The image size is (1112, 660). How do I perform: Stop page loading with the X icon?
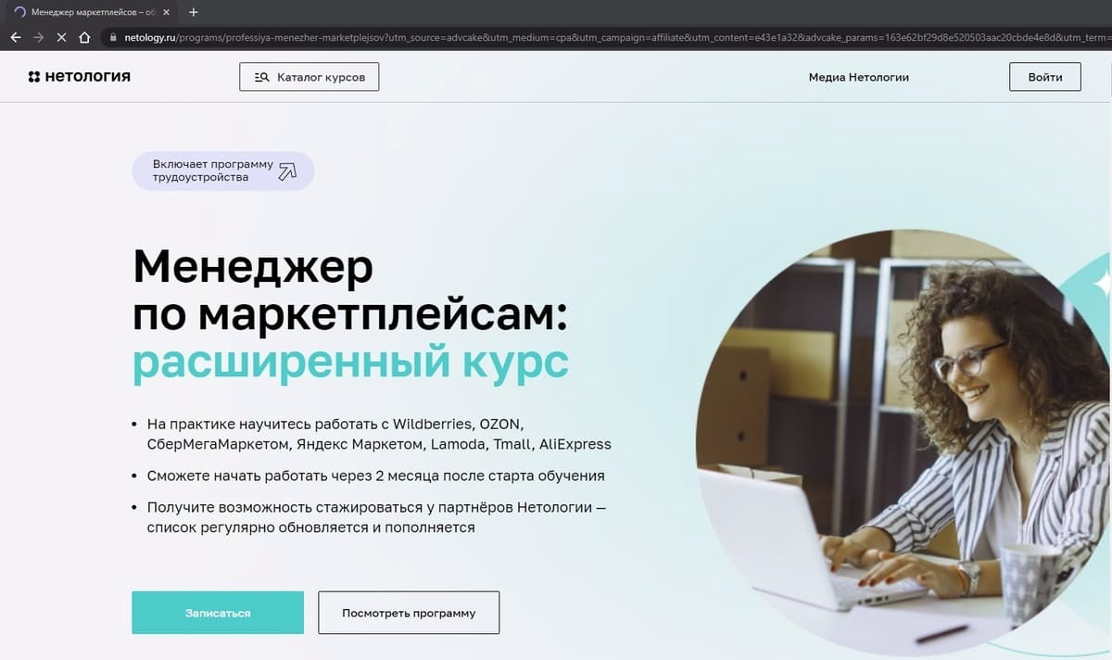(x=62, y=38)
